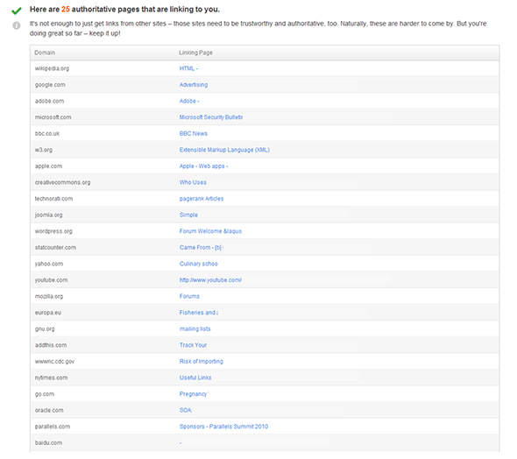Open the BBC News link
517x459 pixels.
click(193, 133)
